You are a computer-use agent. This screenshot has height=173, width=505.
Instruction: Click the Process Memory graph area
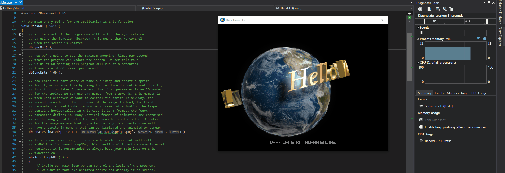(456, 51)
